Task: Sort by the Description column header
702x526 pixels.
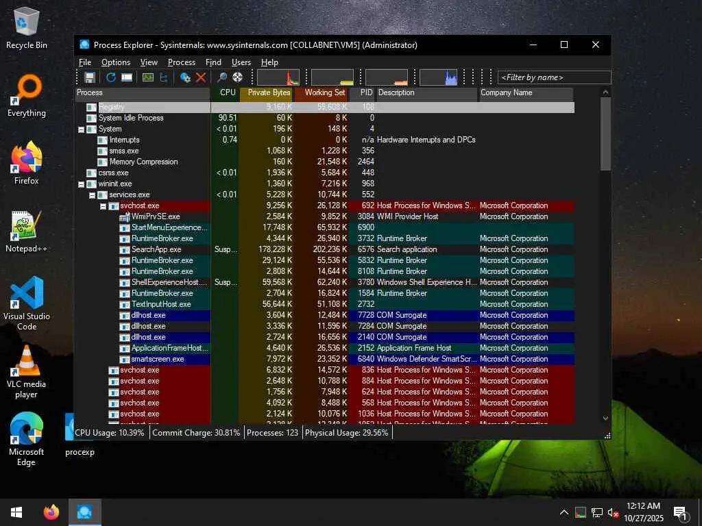Action: 426,92
